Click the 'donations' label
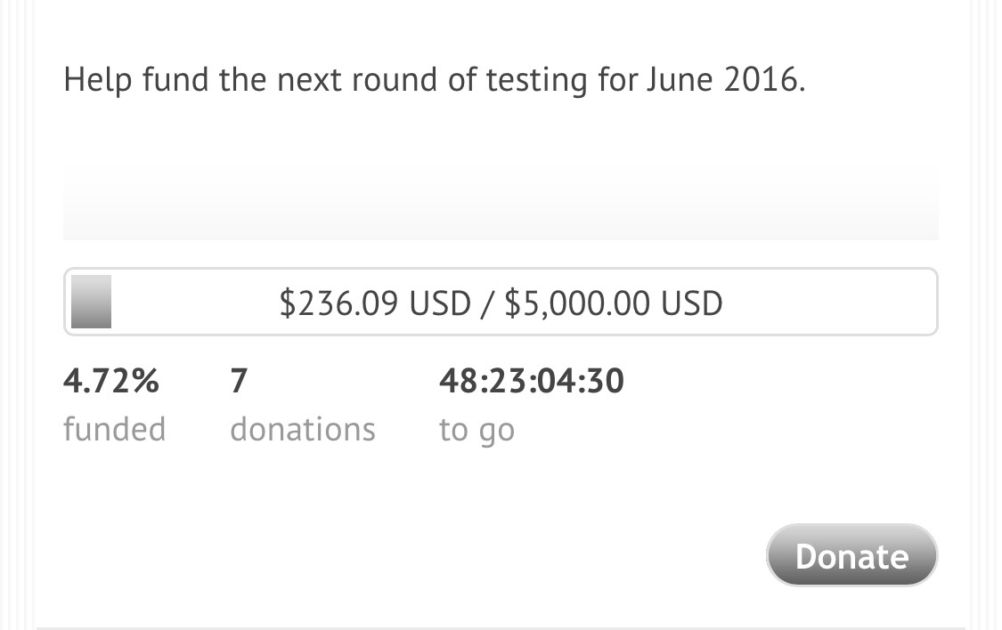 pyautogui.click(x=303, y=429)
